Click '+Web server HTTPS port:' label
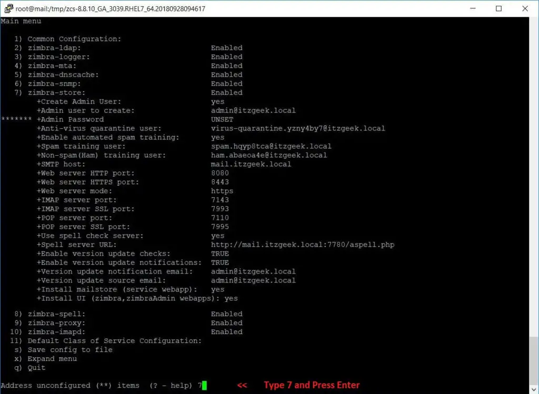The height and width of the screenshot is (394, 539). tap(88, 181)
